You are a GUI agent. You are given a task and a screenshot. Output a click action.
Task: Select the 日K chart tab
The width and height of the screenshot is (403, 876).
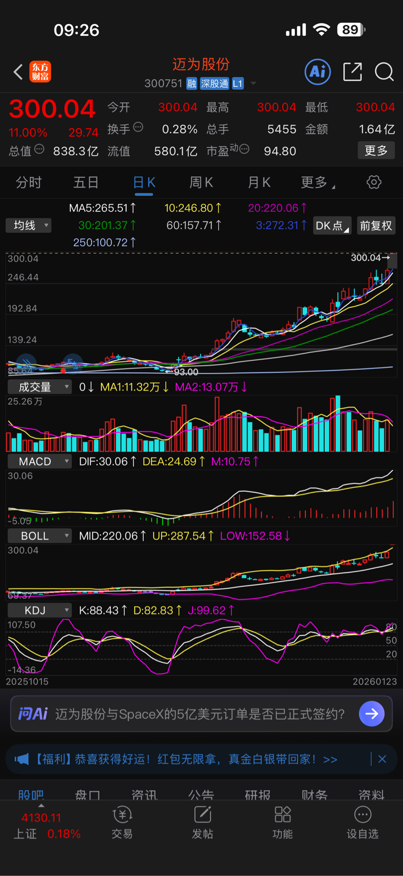tap(144, 183)
